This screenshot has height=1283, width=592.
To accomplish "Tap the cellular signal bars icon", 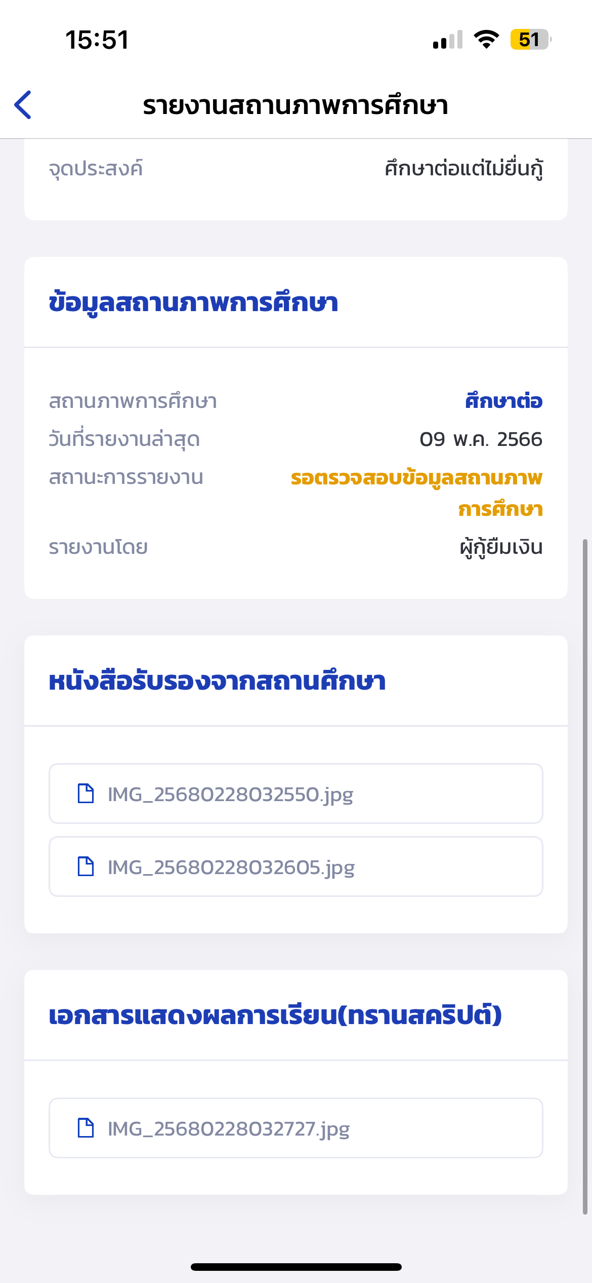I will [448, 40].
